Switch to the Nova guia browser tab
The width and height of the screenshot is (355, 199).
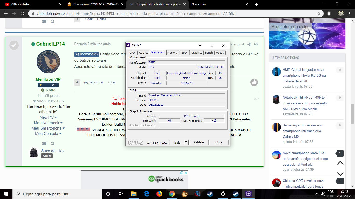point(220,4)
